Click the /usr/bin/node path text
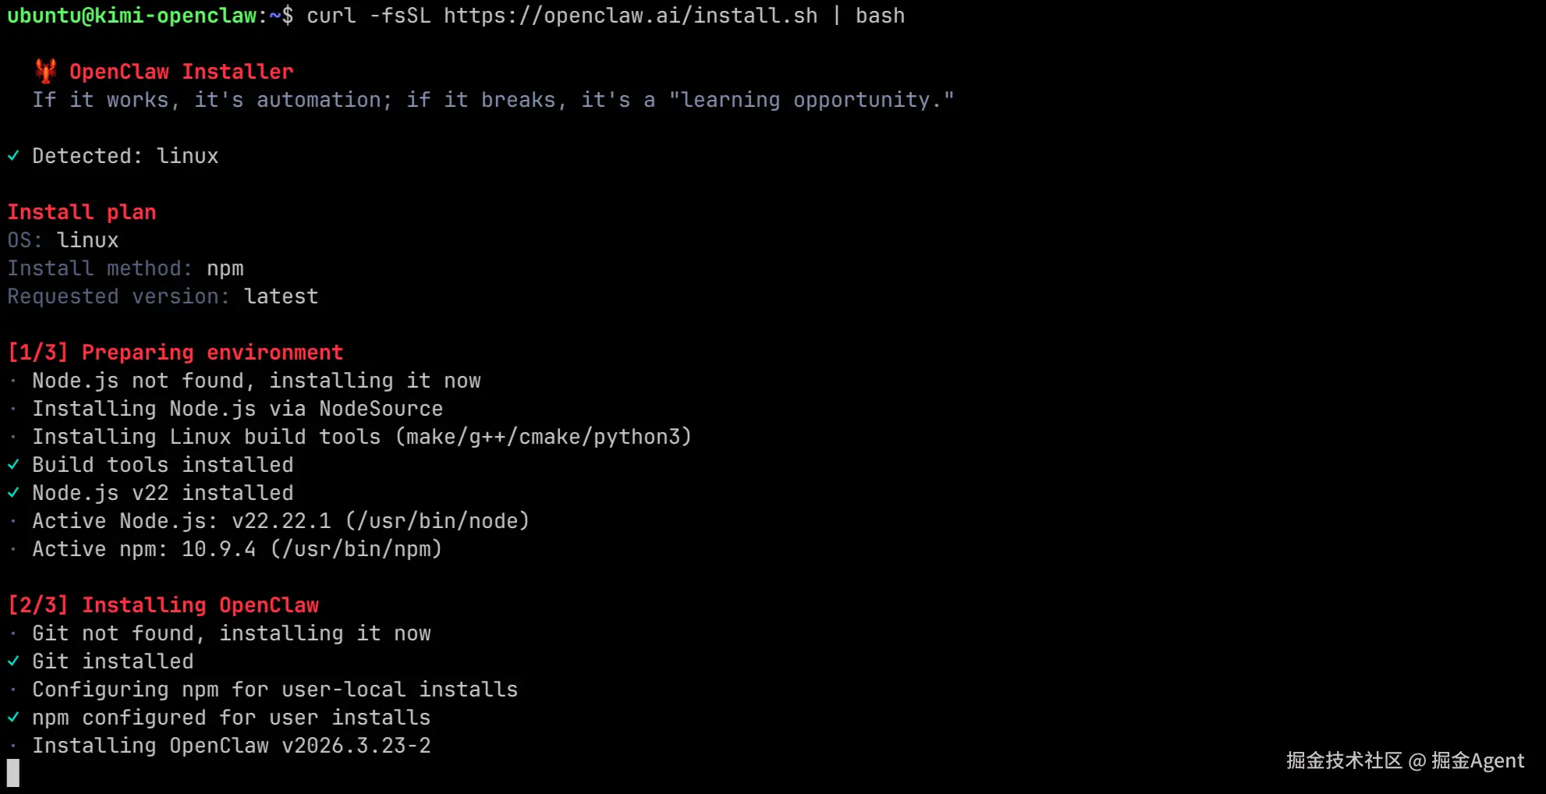The height and width of the screenshot is (794, 1546). [x=438, y=521]
